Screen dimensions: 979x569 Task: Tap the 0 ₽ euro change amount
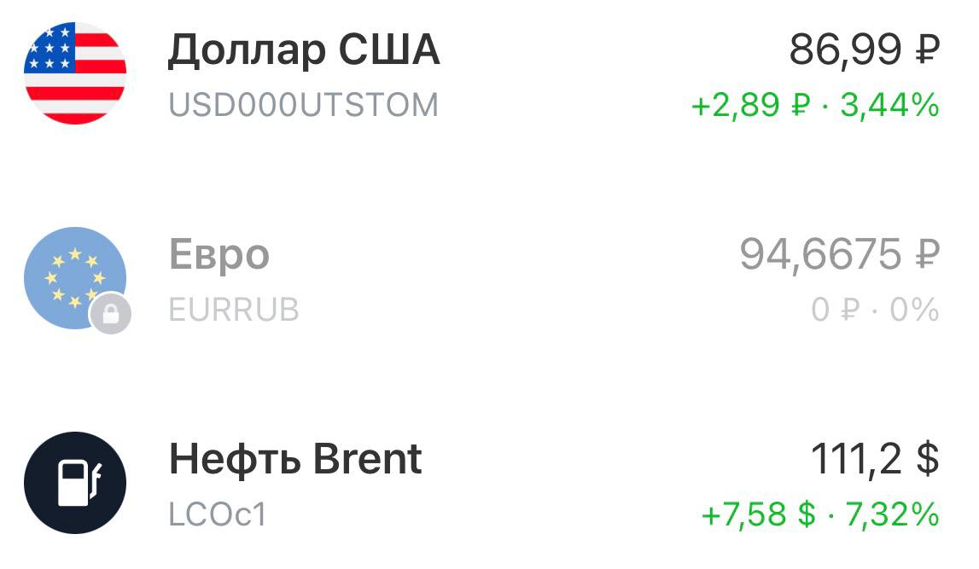click(x=835, y=310)
